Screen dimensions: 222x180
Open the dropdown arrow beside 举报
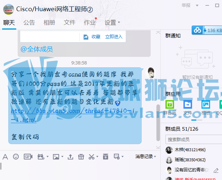(x=197, y=5)
